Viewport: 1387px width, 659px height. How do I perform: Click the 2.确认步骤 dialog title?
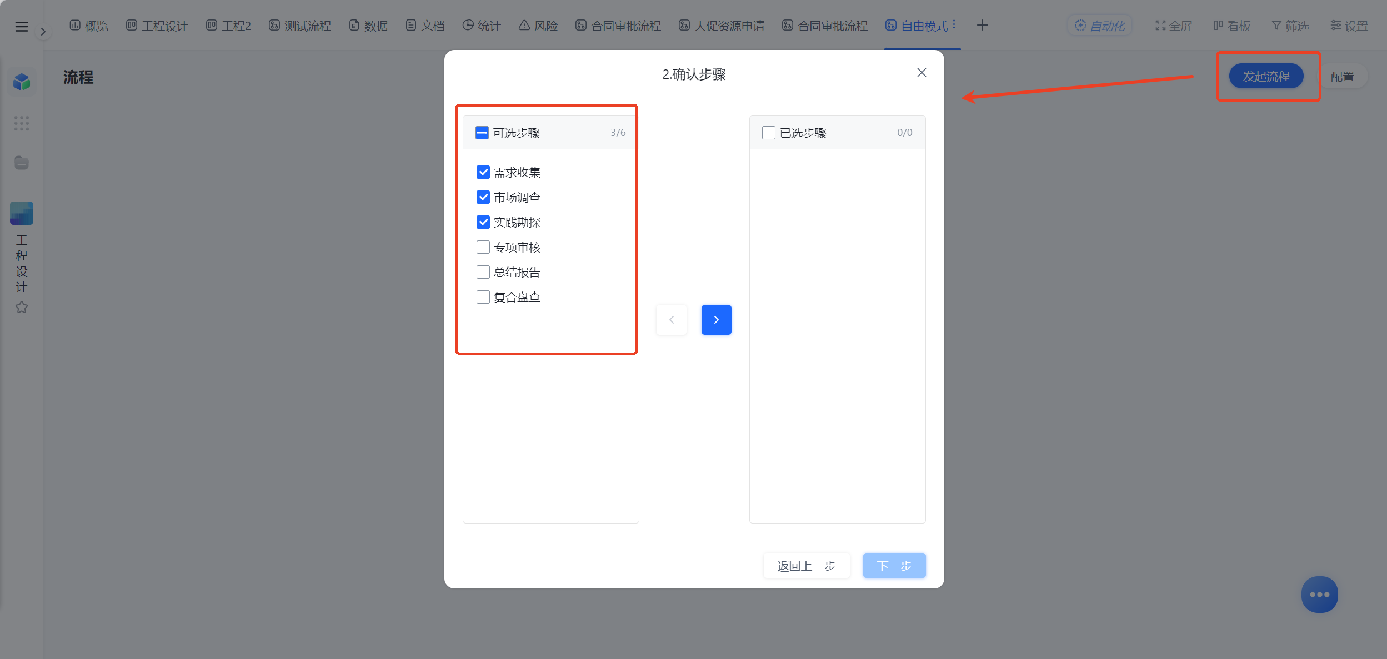pos(694,74)
